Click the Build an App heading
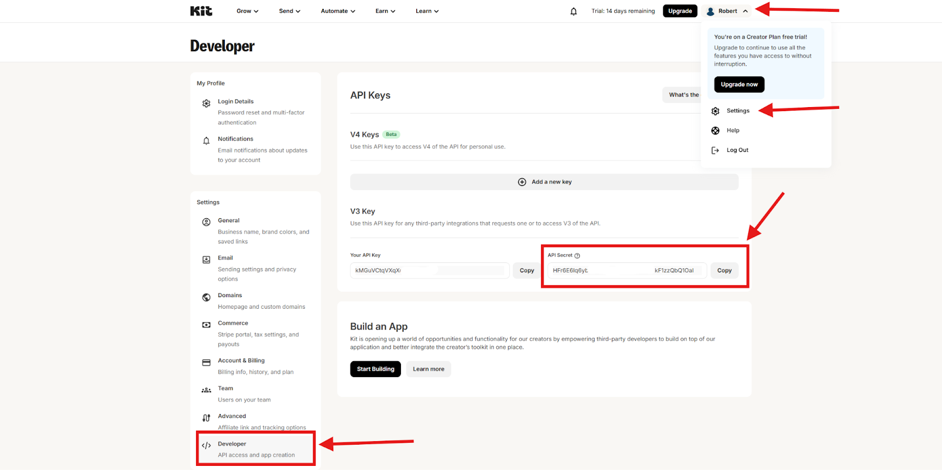Image resolution: width=942 pixels, height=470 pixels. (379, 326)
